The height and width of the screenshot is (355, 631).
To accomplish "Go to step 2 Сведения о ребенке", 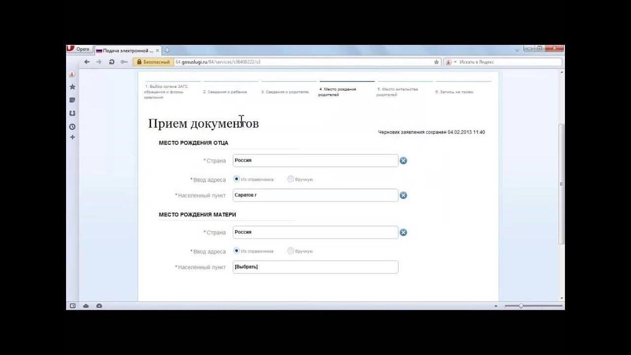I will click(225, 92).
